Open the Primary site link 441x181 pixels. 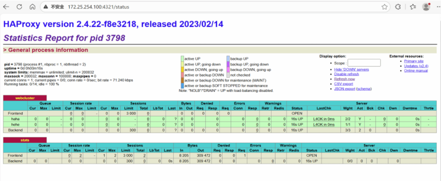(414, 61)
